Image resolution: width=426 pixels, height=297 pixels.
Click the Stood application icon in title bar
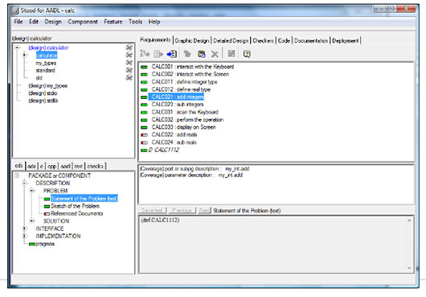(15, 11)
